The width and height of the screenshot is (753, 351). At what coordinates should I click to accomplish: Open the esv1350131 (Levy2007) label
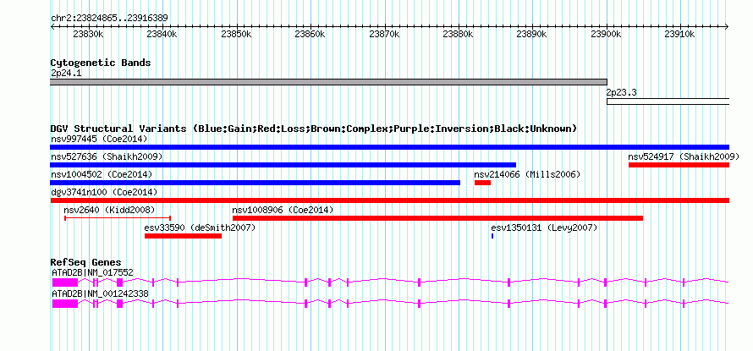click(544, 228)
